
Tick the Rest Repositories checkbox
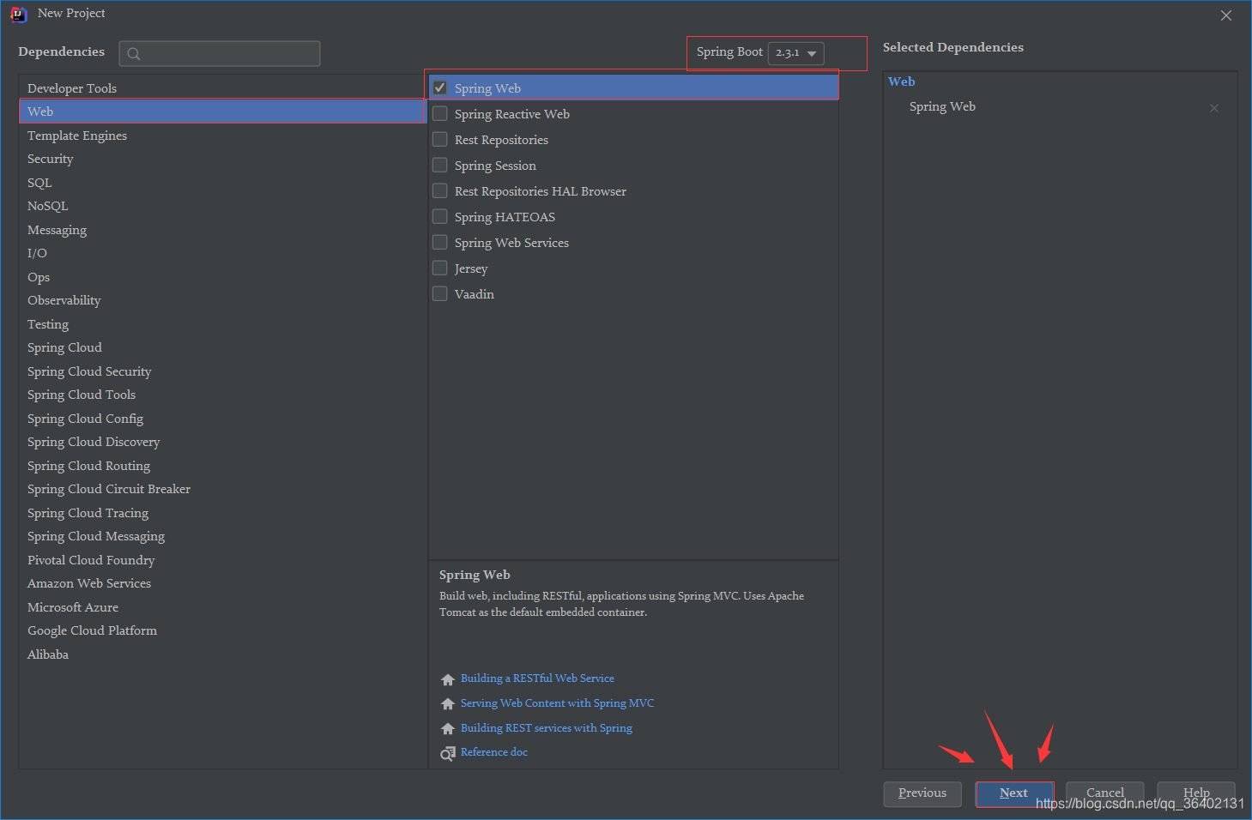(x=440, y=139)
